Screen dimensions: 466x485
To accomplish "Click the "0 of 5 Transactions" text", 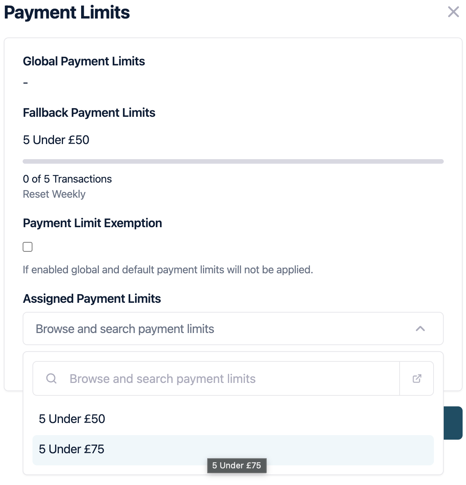I will point(67,179).
